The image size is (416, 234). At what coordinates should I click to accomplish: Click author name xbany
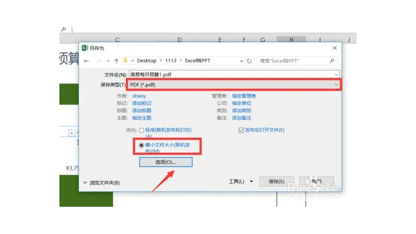[139, 96]
